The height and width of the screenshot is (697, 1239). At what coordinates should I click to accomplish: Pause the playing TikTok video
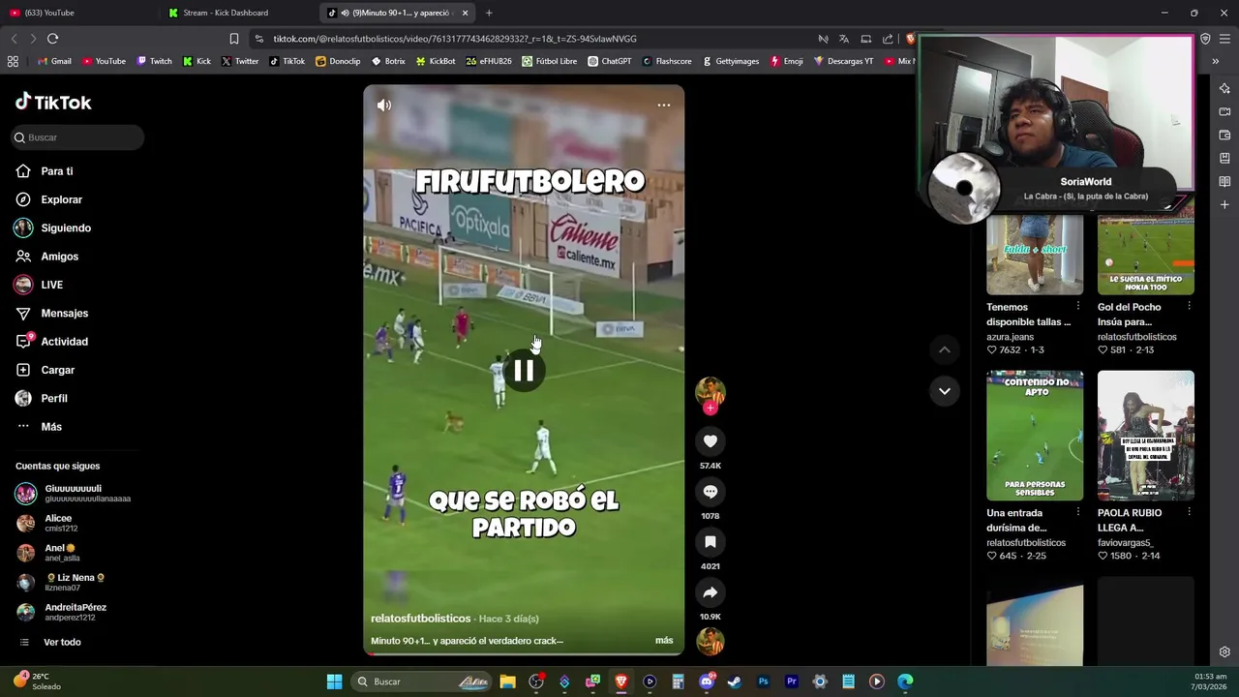point(524,370)
